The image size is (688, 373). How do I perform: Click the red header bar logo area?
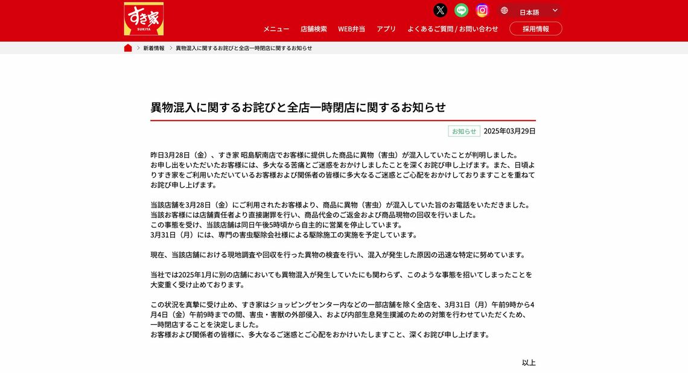click(144, 19)
